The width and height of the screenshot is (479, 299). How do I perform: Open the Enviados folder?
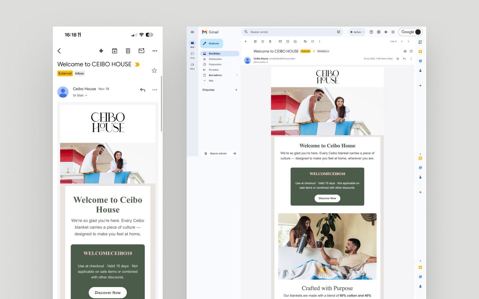click(x=220, y=70)
